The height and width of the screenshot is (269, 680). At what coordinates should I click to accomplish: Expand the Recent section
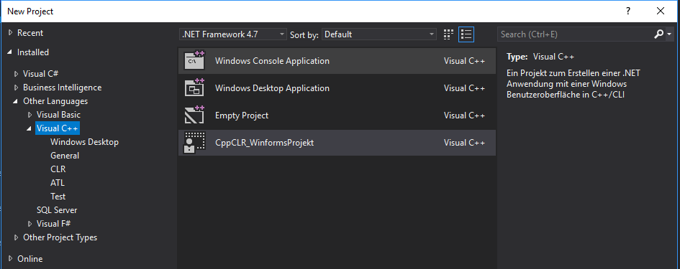point(10,33)
